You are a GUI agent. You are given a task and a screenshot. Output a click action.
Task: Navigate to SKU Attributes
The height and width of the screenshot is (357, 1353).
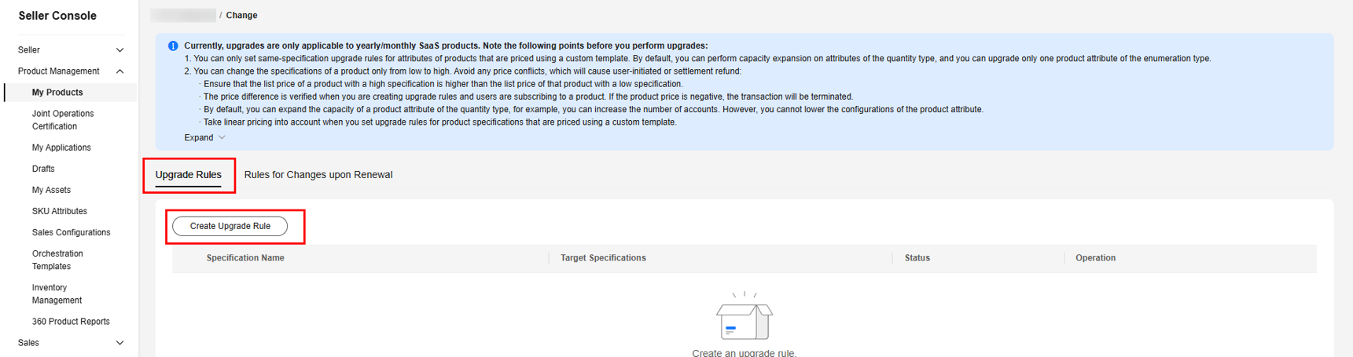[60, 211]
